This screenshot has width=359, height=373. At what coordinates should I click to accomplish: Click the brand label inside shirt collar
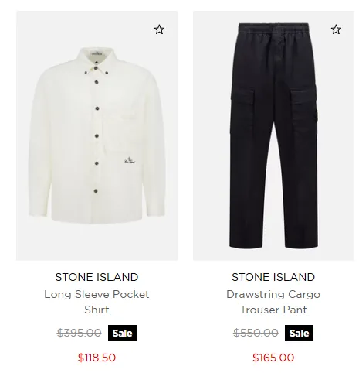(97, 54)
